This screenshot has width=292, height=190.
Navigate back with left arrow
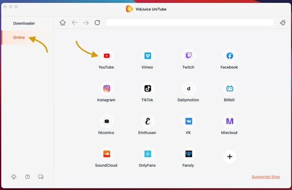[75, 22]
